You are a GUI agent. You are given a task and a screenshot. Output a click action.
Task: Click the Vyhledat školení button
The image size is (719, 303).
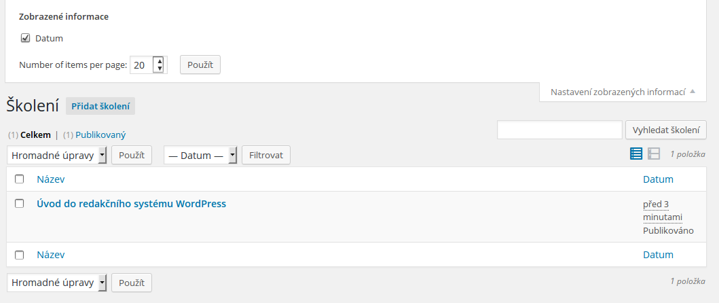tap(666, 130)
